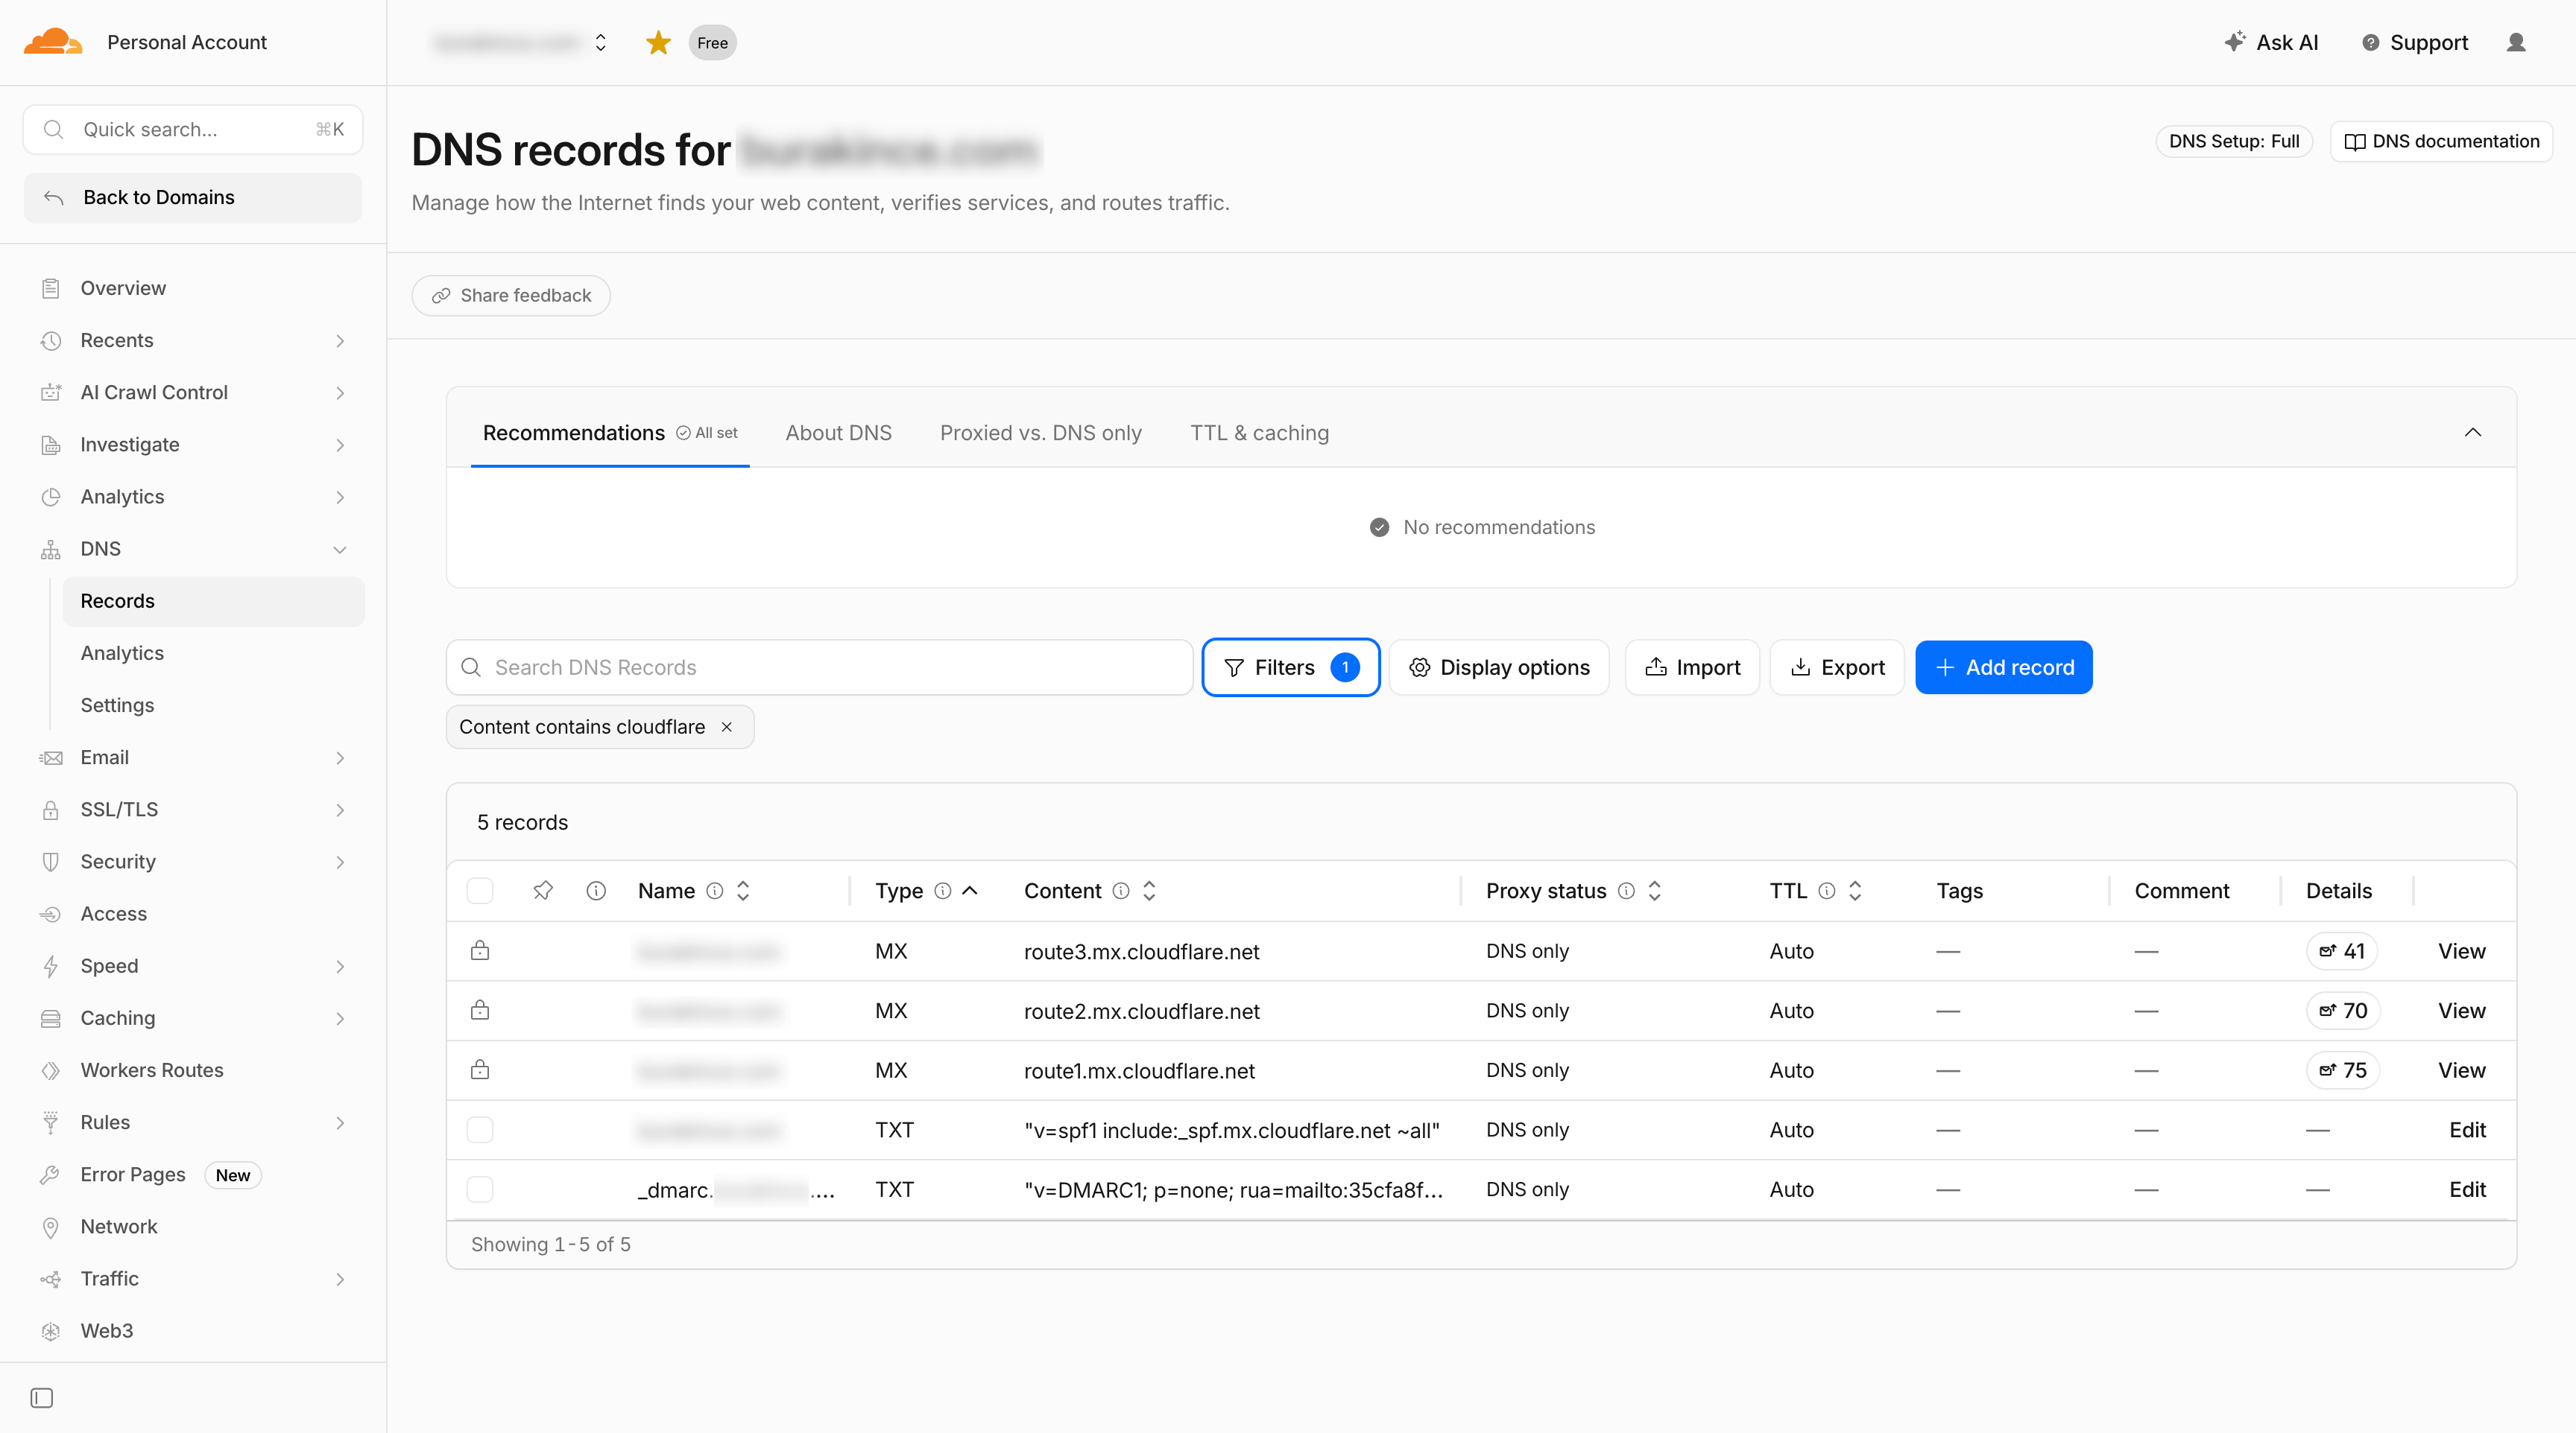Viewport: 2576px width, 1433px height.
Task: Click Share feedback
Action: click(x=511, y=295)
